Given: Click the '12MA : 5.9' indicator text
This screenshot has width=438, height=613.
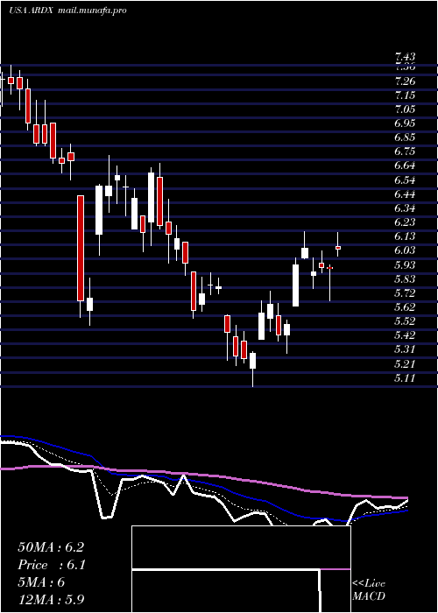Looking at the screenshot, I should (x=51, y=600).
